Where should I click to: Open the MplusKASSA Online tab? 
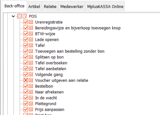pos(105,6)
